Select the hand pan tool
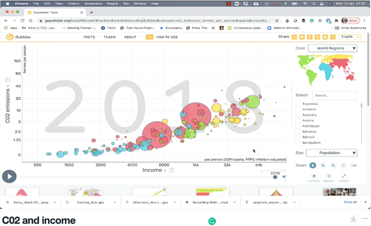The height and width of the screenshot is (226, 371). click(343, 166)
